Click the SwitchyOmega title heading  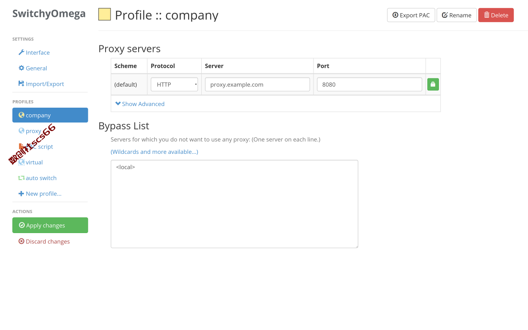pos(49,14)
